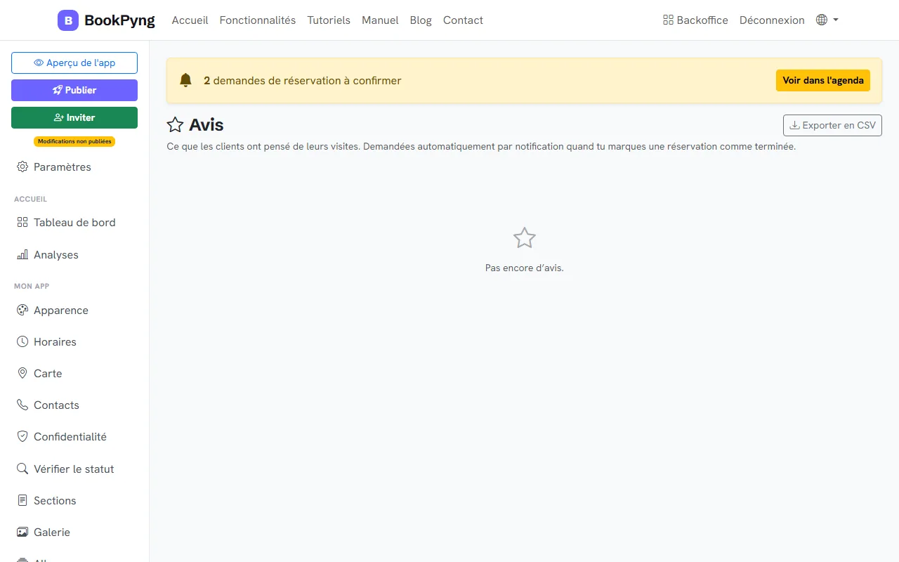899x562 pixels.
Task: Click the bell notification icon
Action: pos(185,80)
